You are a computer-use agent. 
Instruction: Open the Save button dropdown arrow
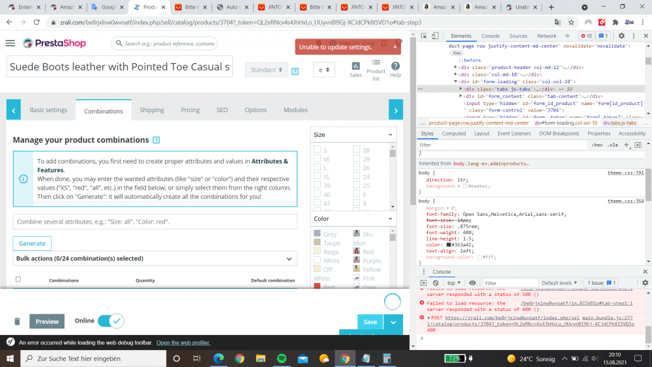coord(393,322)
